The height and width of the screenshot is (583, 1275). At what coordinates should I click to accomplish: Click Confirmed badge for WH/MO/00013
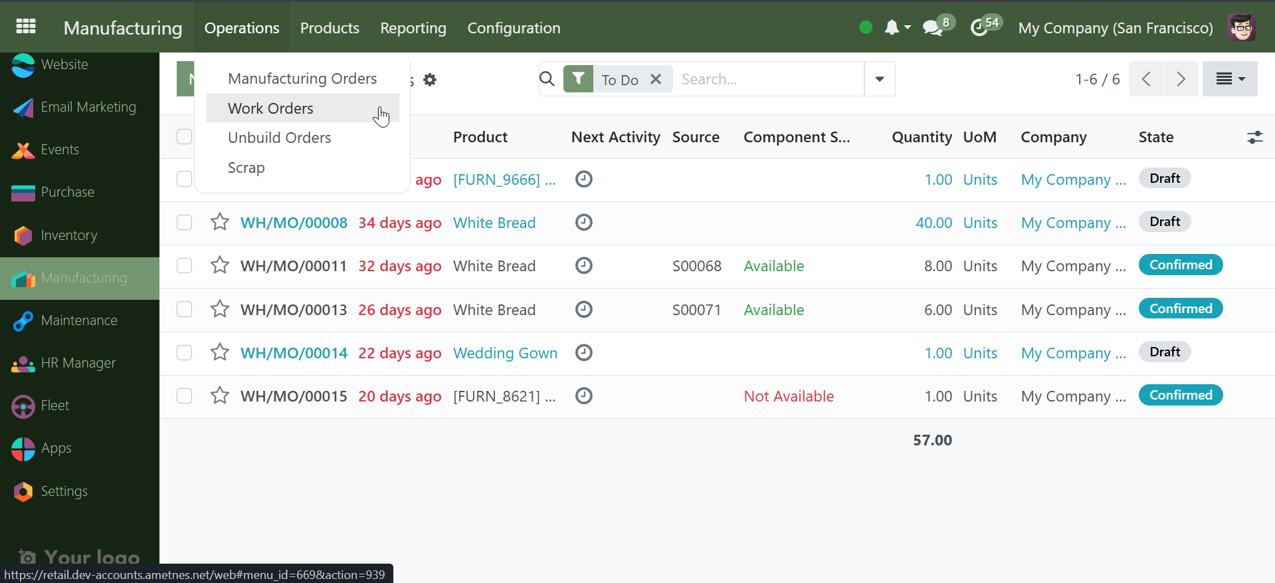click(1181, 308)
